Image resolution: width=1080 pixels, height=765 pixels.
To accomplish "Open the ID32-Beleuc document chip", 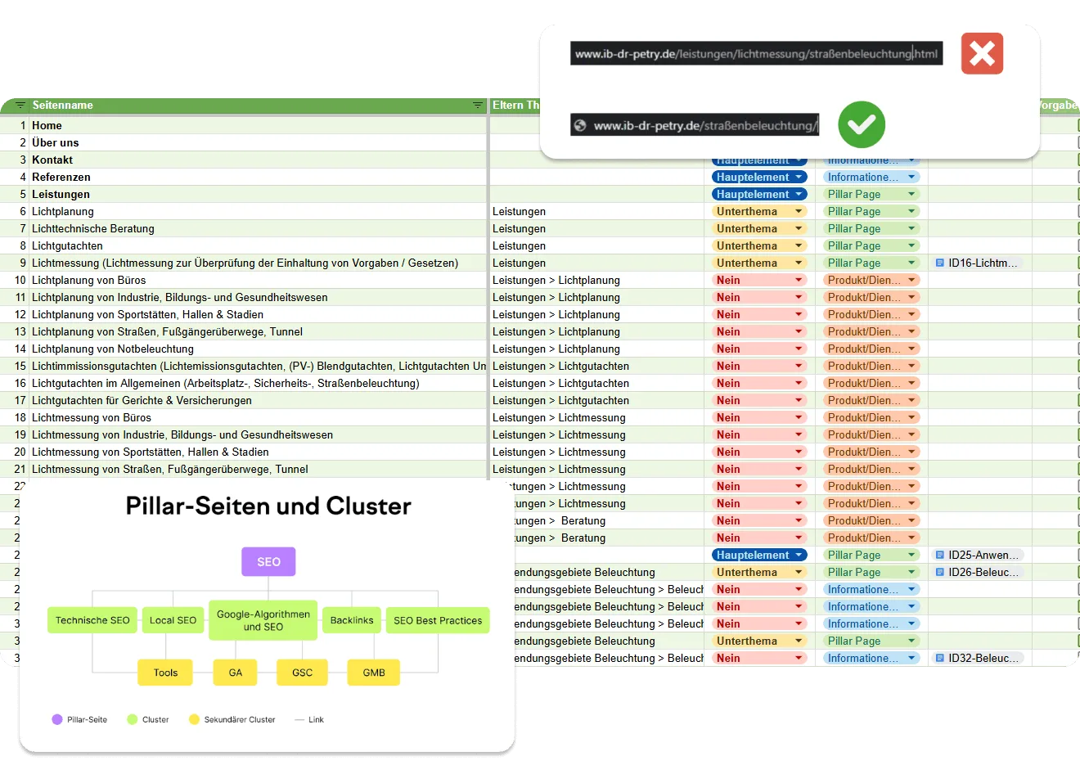I will 977,658.
